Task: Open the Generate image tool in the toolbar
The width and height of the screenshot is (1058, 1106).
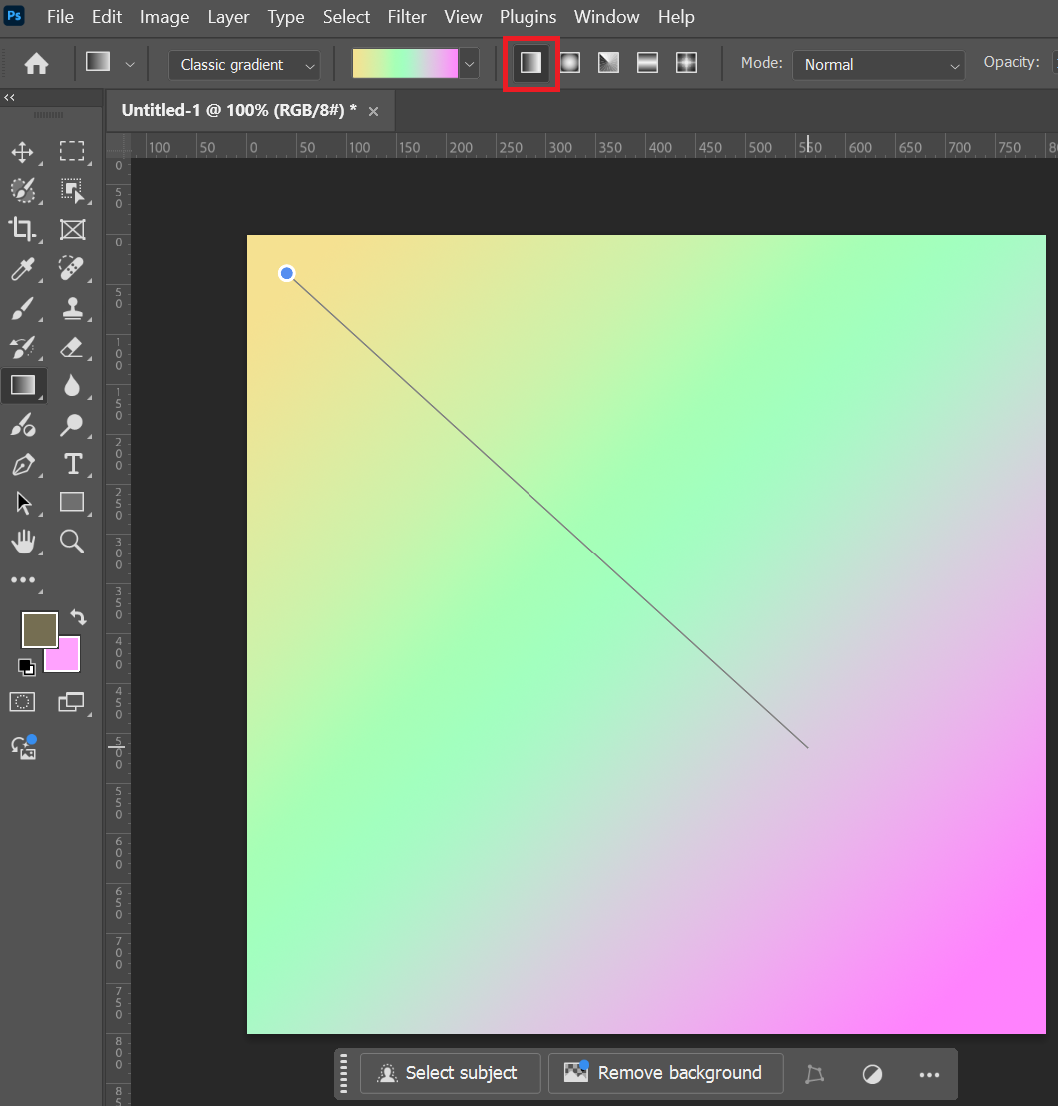Action: click(23, 748)
